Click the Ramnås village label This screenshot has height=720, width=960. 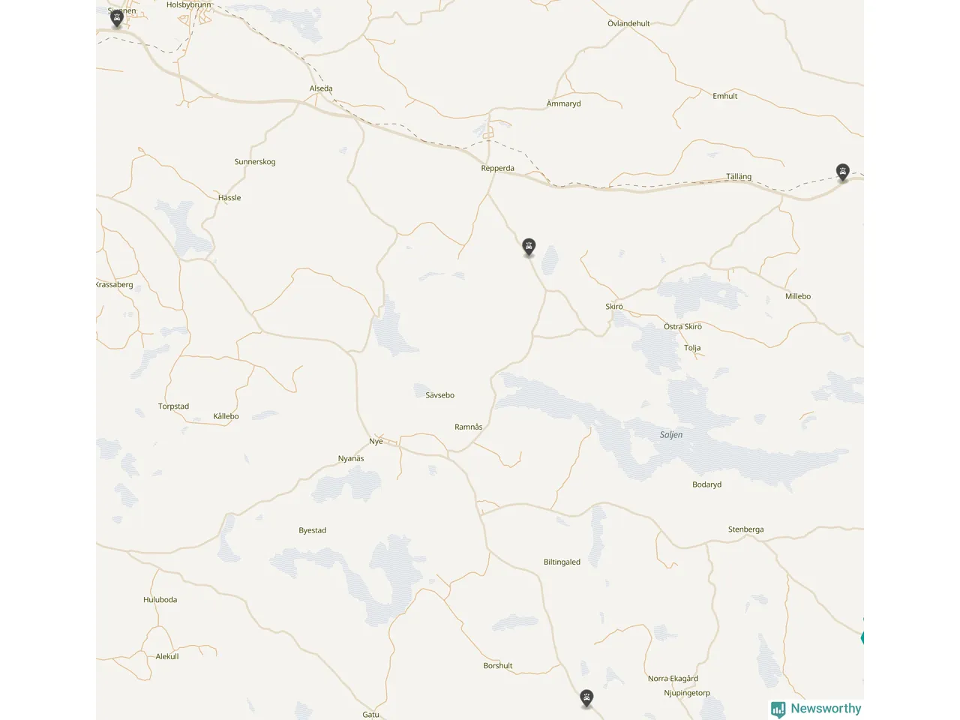pyautogui.click(x=469, y=427)
